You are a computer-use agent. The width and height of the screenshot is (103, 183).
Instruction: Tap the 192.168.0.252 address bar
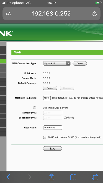click(x=51, y=14)
